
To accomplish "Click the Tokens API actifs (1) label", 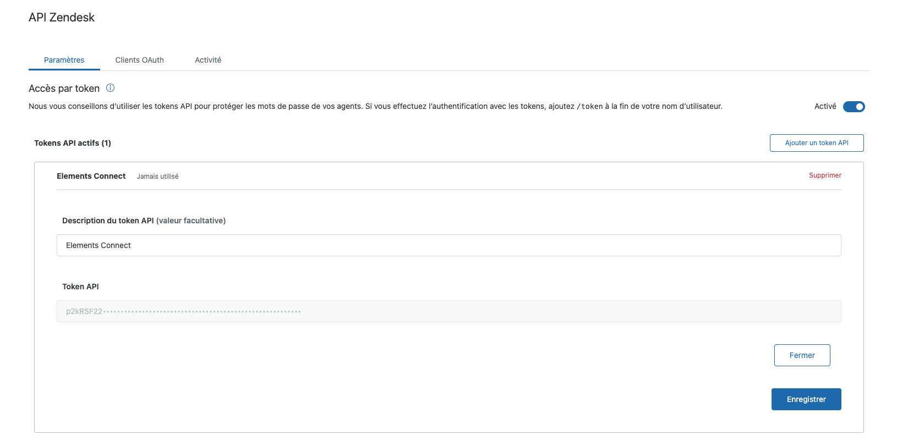I will (73, 143).
